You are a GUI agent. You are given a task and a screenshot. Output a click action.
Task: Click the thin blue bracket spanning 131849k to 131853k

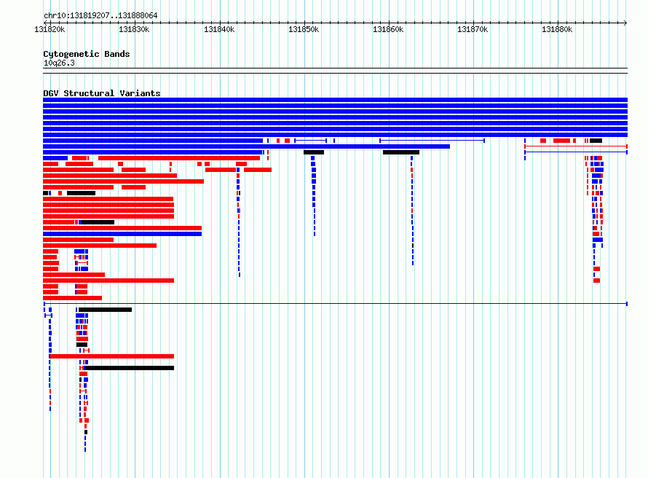pyautogui.click(x=310, y=141)
